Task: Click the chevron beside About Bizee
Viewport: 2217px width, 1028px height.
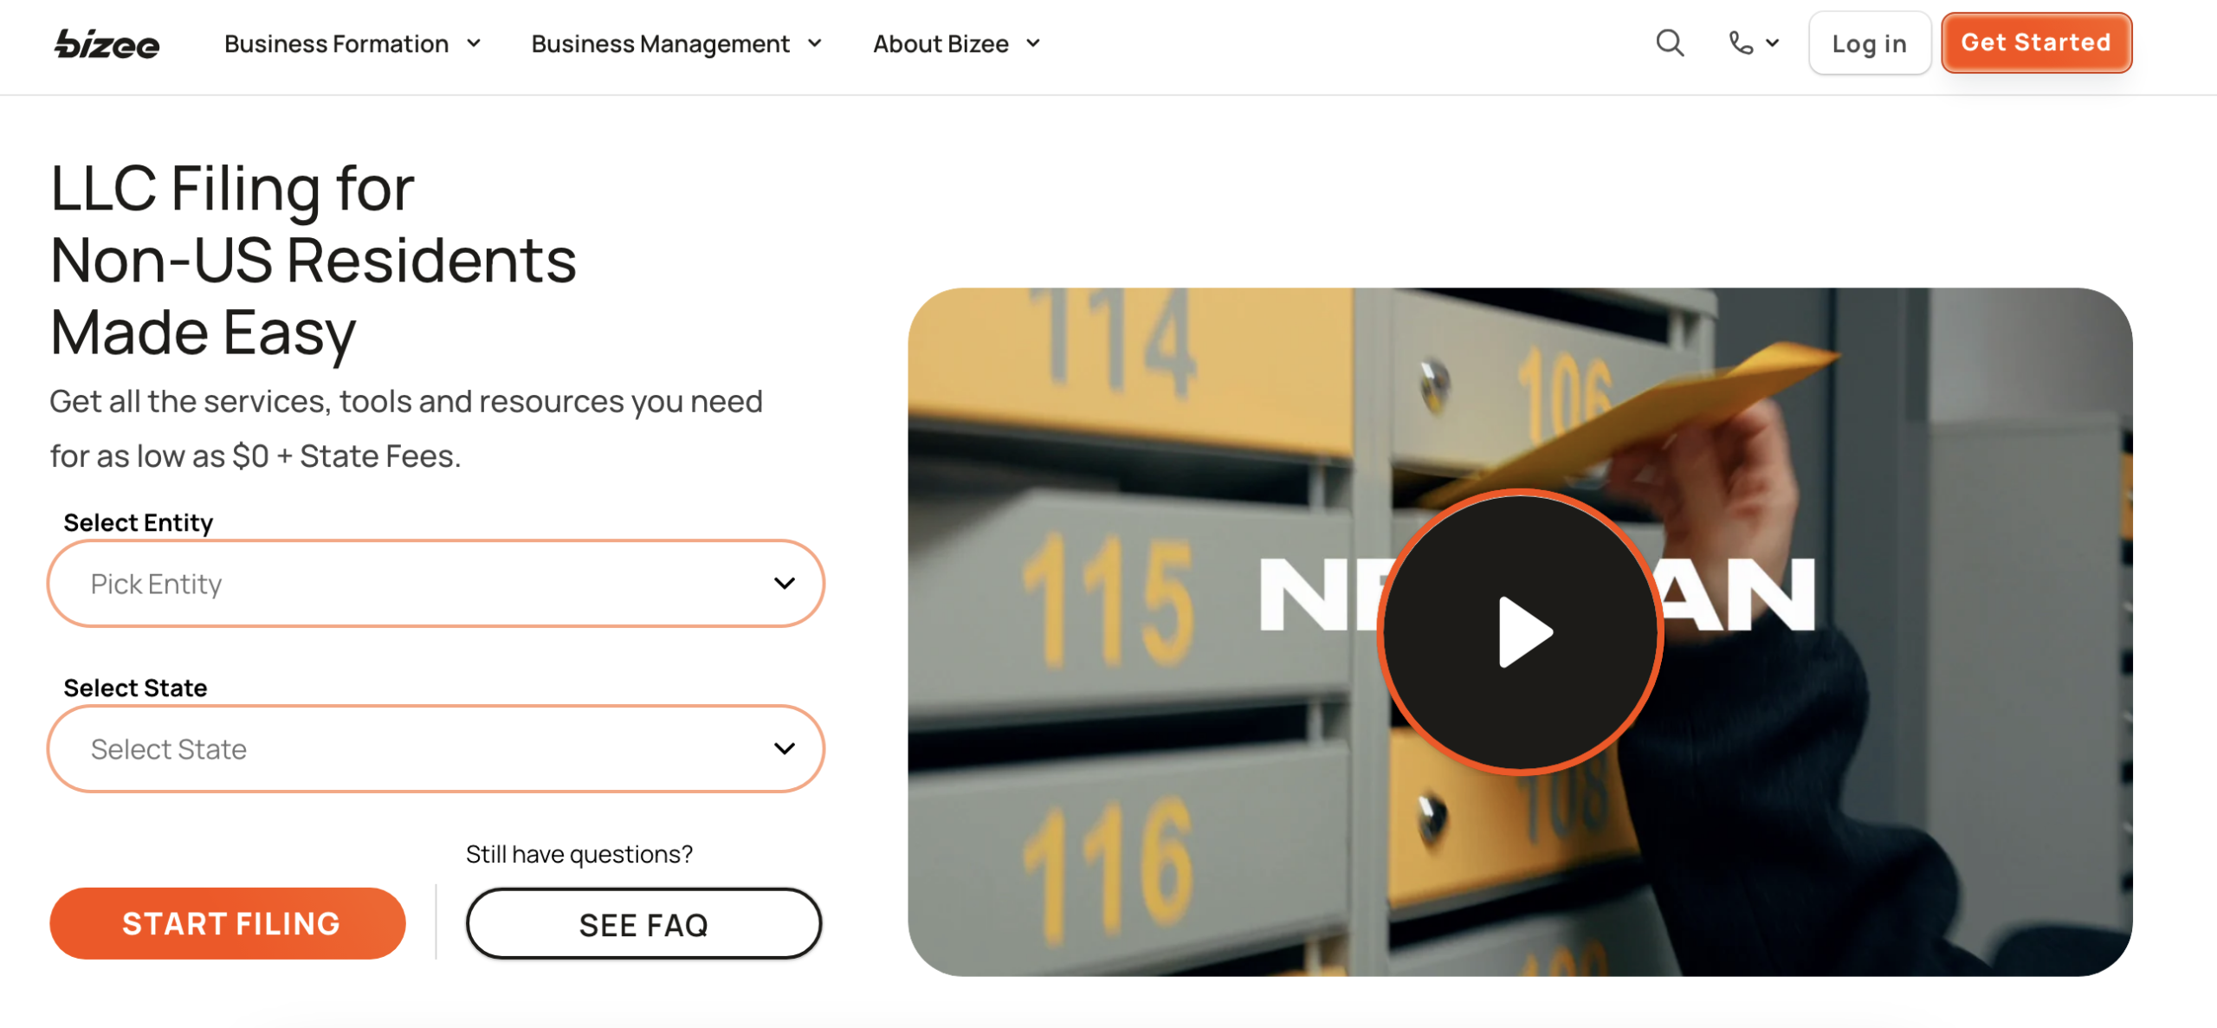Action: point(1033,43)
